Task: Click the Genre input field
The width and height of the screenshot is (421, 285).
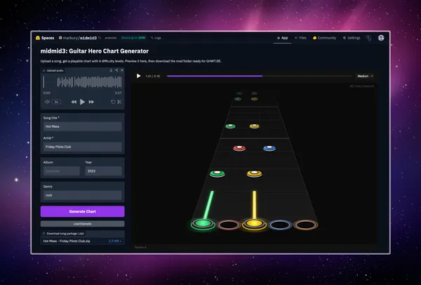Action: pyautogui.click(x=83, y=195)
